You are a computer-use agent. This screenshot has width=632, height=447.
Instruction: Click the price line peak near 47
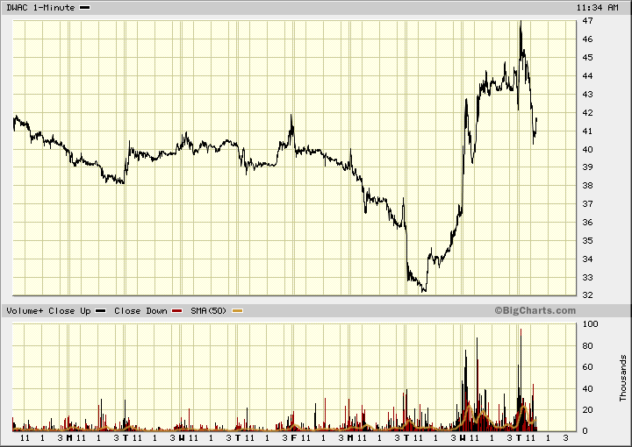(x=521, y=21)
